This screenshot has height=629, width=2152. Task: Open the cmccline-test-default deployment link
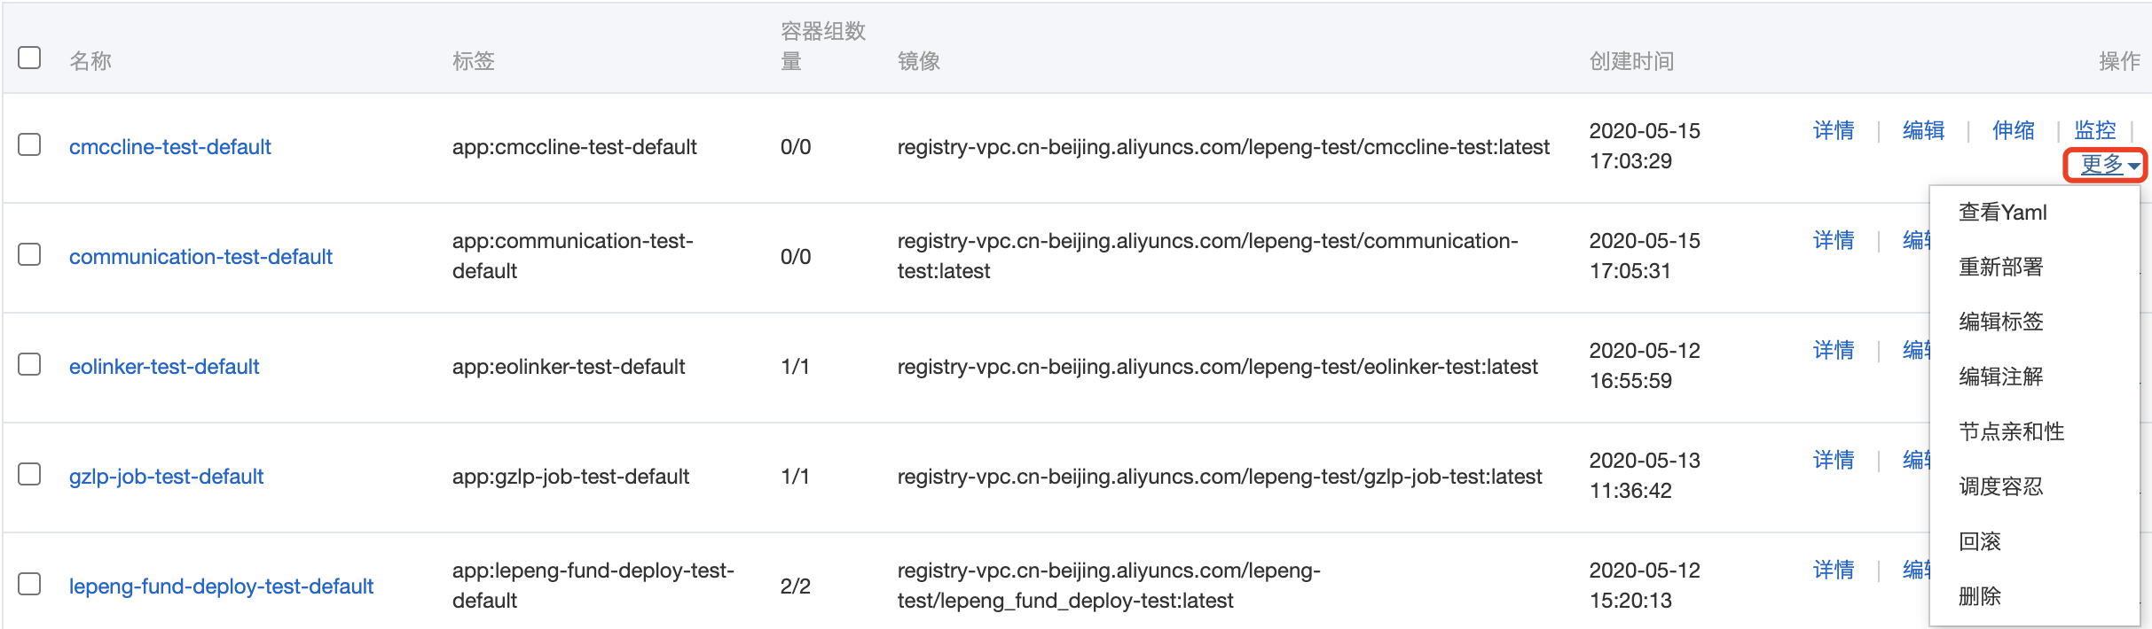(x=170, y=147)
